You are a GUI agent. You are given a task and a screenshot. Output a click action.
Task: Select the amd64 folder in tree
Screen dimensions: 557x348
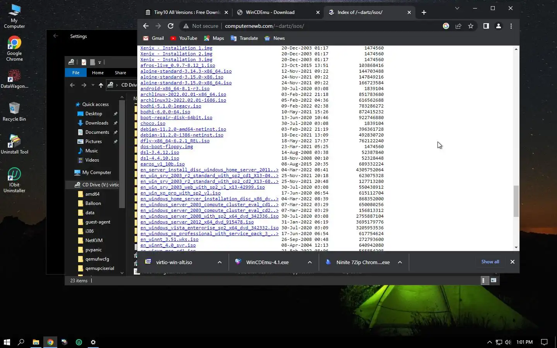pos(92,194)
